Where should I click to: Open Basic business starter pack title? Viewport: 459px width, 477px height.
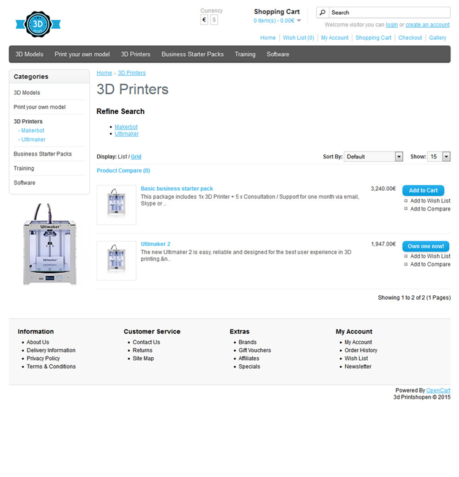tap(177, 188)
